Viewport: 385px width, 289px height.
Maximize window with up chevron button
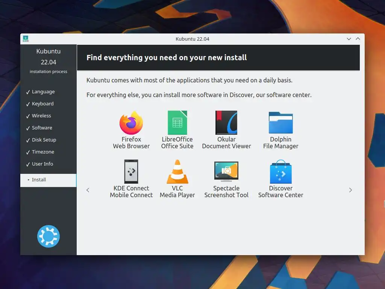click(358, 39)
